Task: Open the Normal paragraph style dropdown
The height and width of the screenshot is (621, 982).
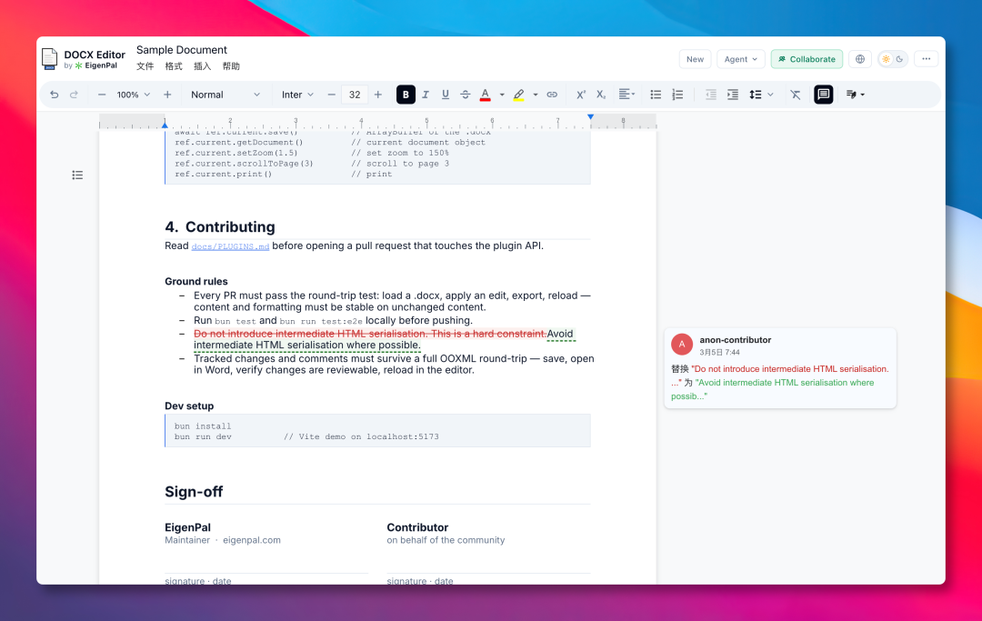Action: pos(225,95)
